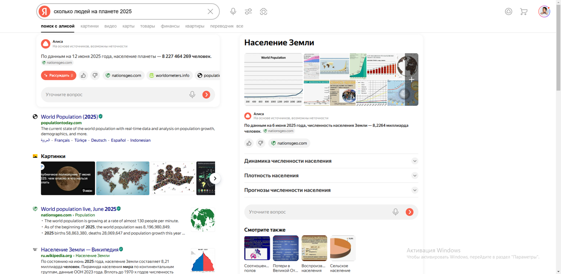The width and height of the screenshot is (561, 274).
Task: Open the full moon image thumbnail dated 9 июн
Action: (68, 178)
